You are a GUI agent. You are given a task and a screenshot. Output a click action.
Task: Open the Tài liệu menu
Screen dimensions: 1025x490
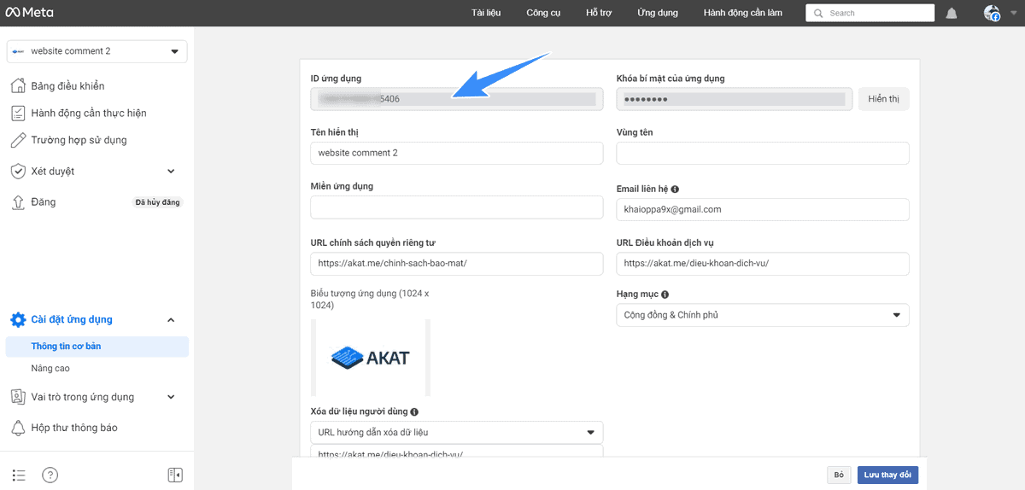click(486, 13)
